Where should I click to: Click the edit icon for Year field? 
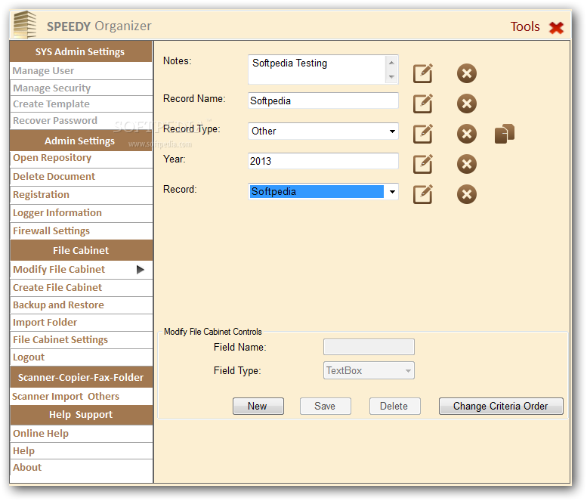[x=422, y=164]
